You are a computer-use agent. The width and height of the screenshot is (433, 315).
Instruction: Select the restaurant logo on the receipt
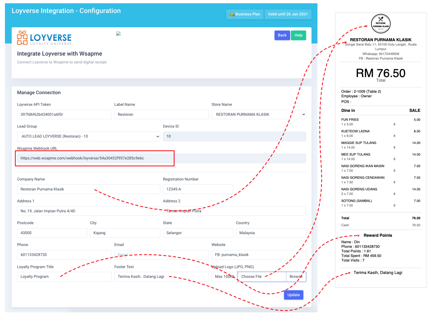pyautogui.click(x=381, y=24)
